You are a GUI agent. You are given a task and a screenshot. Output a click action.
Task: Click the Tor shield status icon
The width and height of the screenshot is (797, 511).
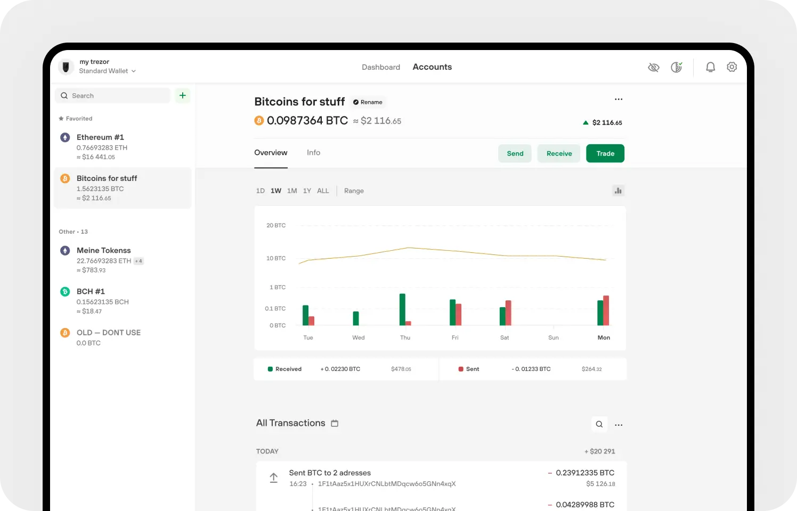pyautogui.click(x=676, y=67)
